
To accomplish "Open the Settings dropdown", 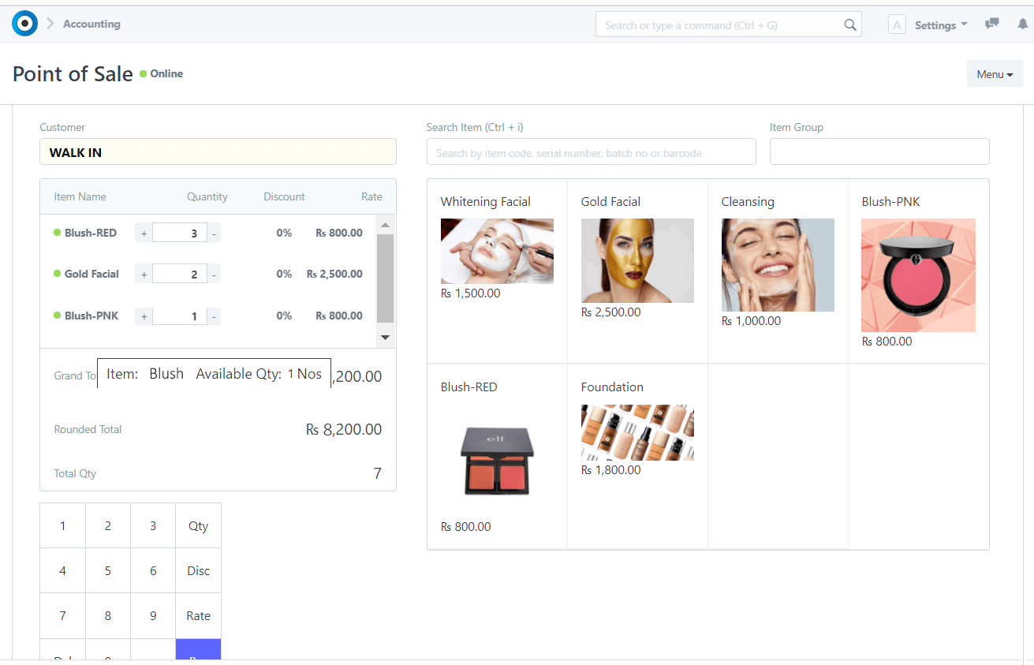I will pyautogui.click(x=940, y=25).
